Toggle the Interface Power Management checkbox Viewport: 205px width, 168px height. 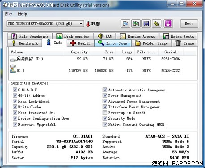tap(105, 107)
